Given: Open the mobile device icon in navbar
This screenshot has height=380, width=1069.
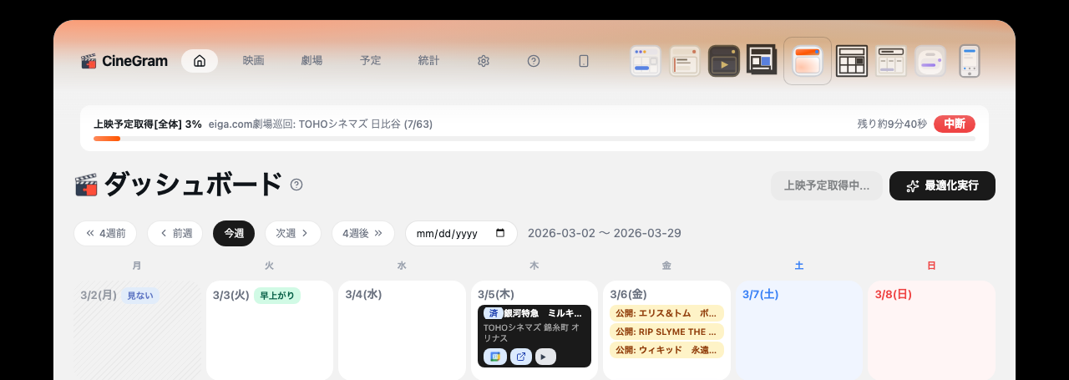Looking at the screenshot, I should (x=584, y=61).
